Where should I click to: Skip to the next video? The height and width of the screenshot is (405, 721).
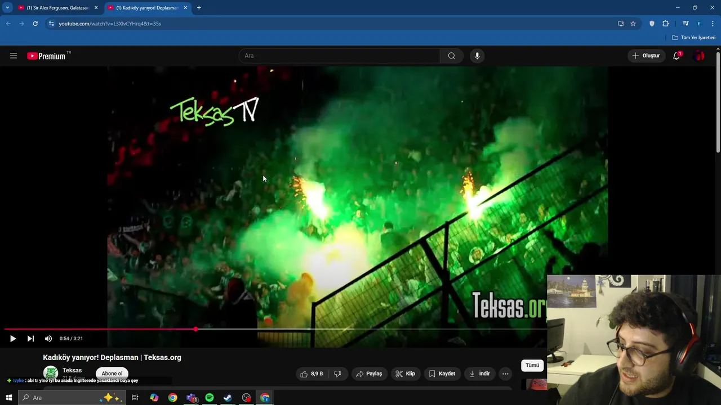[30, 339]
